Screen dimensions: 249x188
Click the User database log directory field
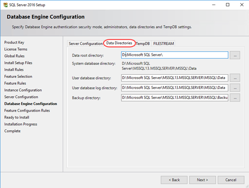175,88
